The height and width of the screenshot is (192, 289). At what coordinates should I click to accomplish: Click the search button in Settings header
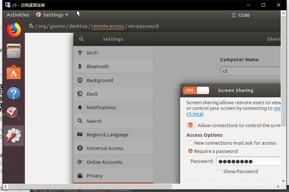point(82,39)
